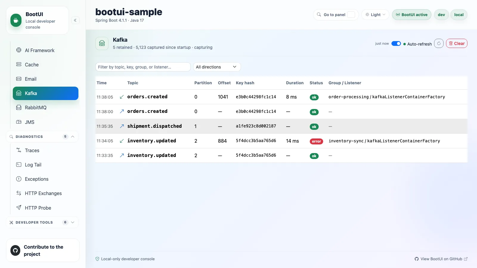Click the Group / Listener column header
477x268 pixels.
(x=345, y=83)
